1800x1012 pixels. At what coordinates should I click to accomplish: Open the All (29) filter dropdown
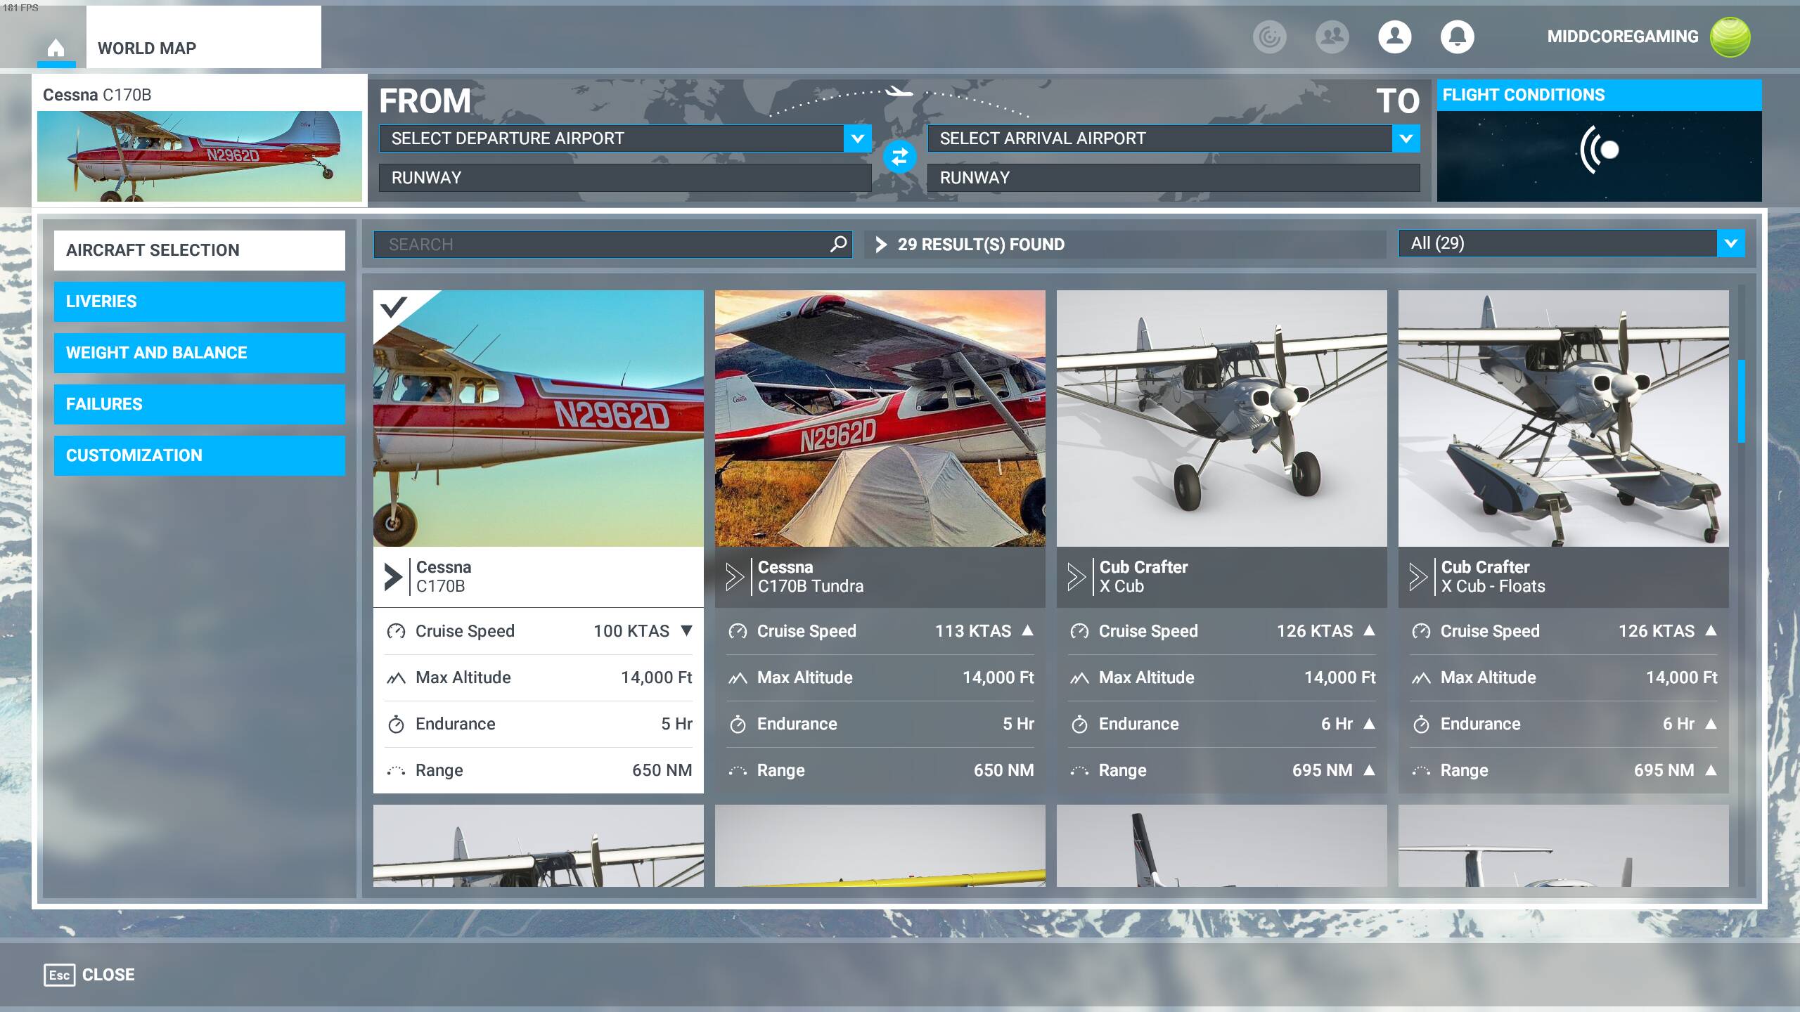pos(1571,243)
